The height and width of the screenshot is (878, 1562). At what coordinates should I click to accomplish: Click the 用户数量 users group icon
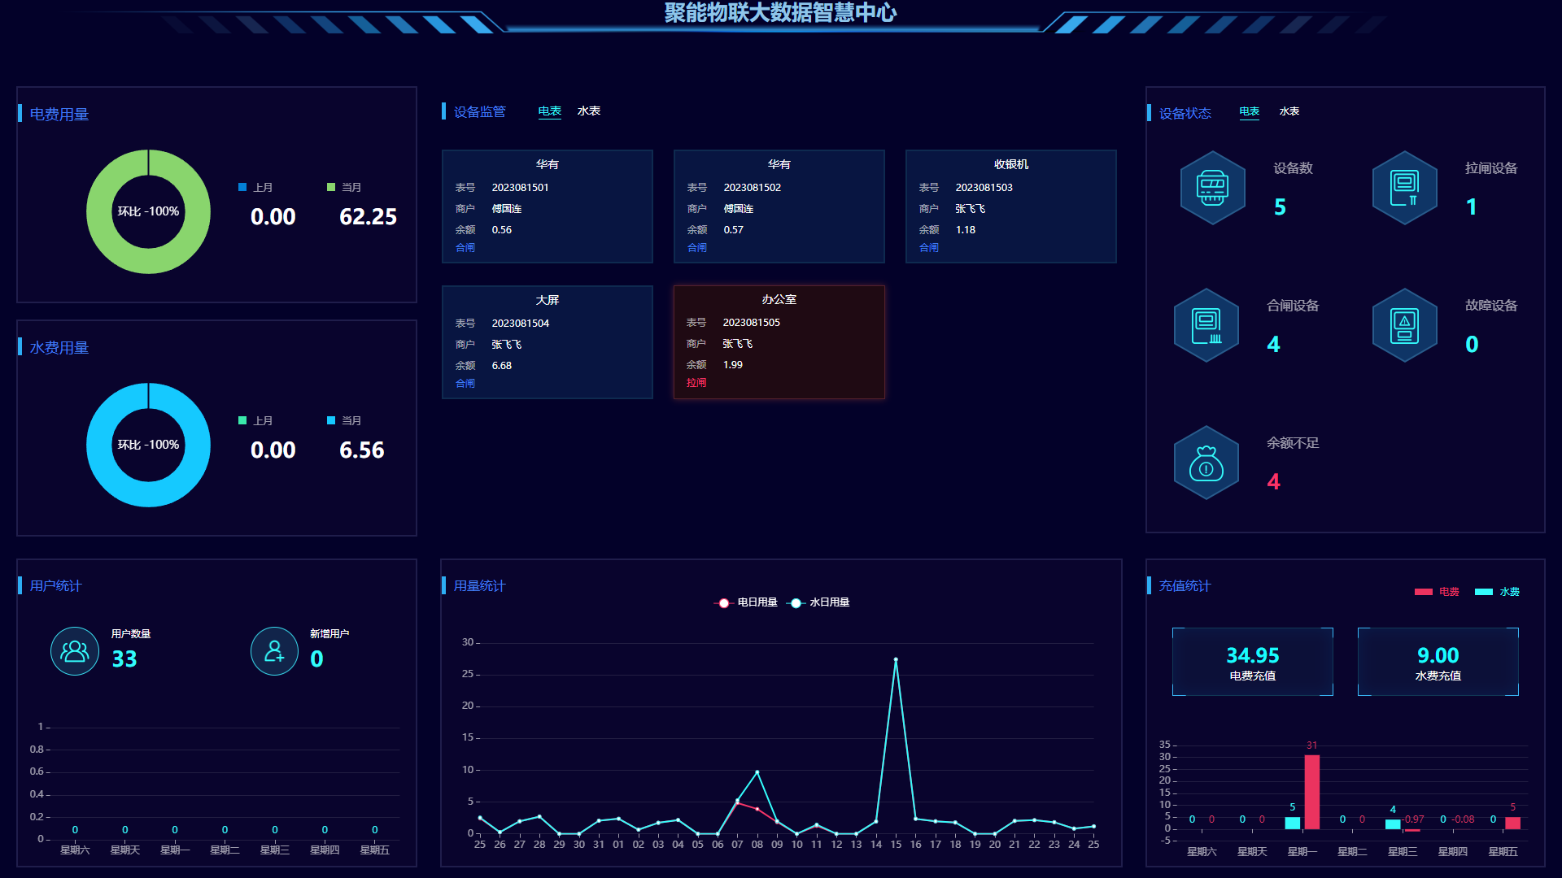tap(75, 651)
